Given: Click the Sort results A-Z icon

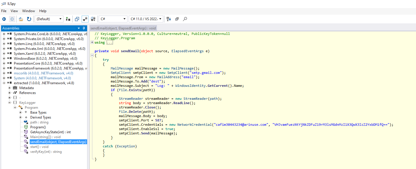Looking at the screenshot, I should (x=169, y=19).
